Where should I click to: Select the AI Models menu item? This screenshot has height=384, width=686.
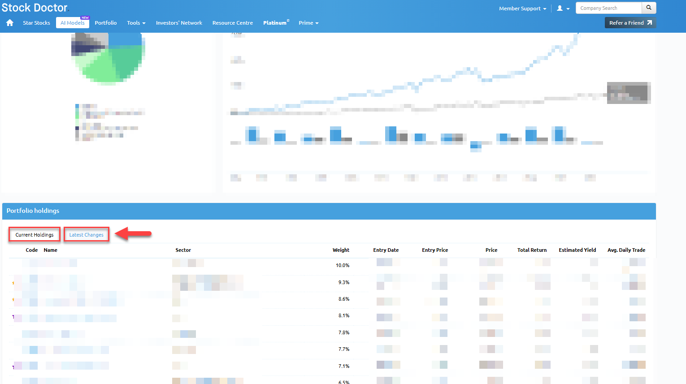[x=73, y=23]
